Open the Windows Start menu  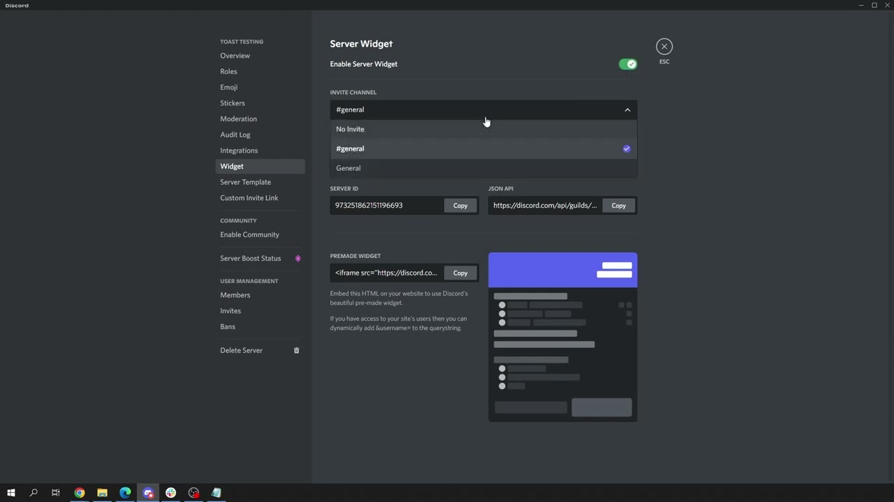point(10,493)
